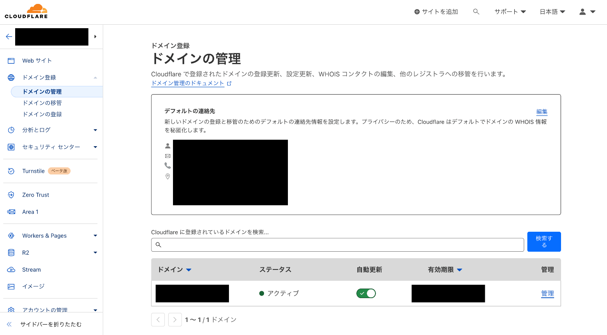Expand the Workers & Pages section arrow

95,236
